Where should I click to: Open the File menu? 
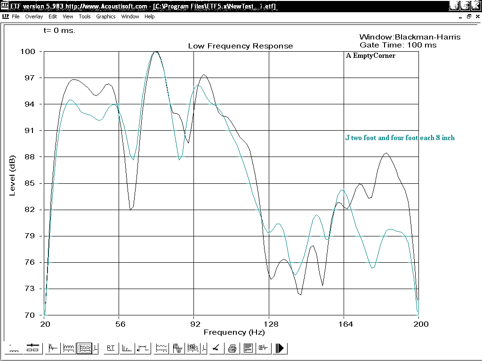[x=16, y=16]
